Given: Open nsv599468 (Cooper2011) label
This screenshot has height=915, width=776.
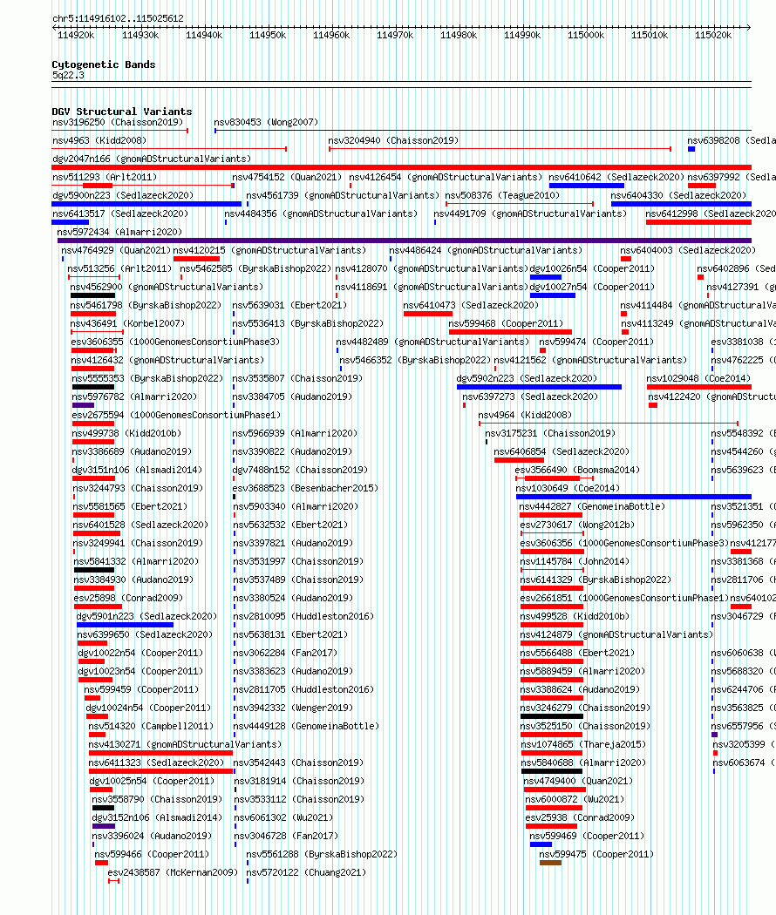Looking at the screenshot, I should (506, 323).
